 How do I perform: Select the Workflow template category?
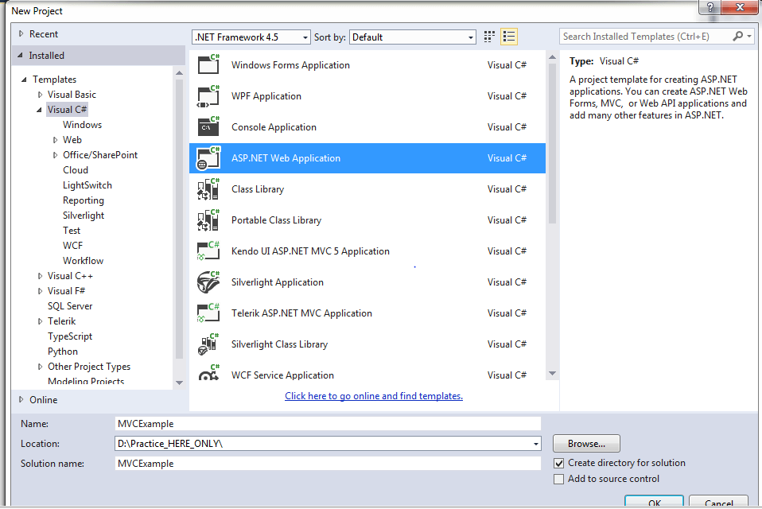pos(83,260)
